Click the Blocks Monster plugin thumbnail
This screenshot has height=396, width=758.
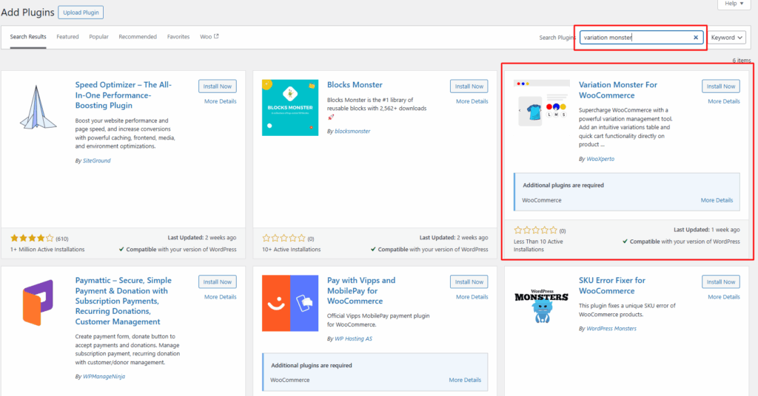290,108
